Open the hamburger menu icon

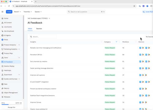[2, 12]
